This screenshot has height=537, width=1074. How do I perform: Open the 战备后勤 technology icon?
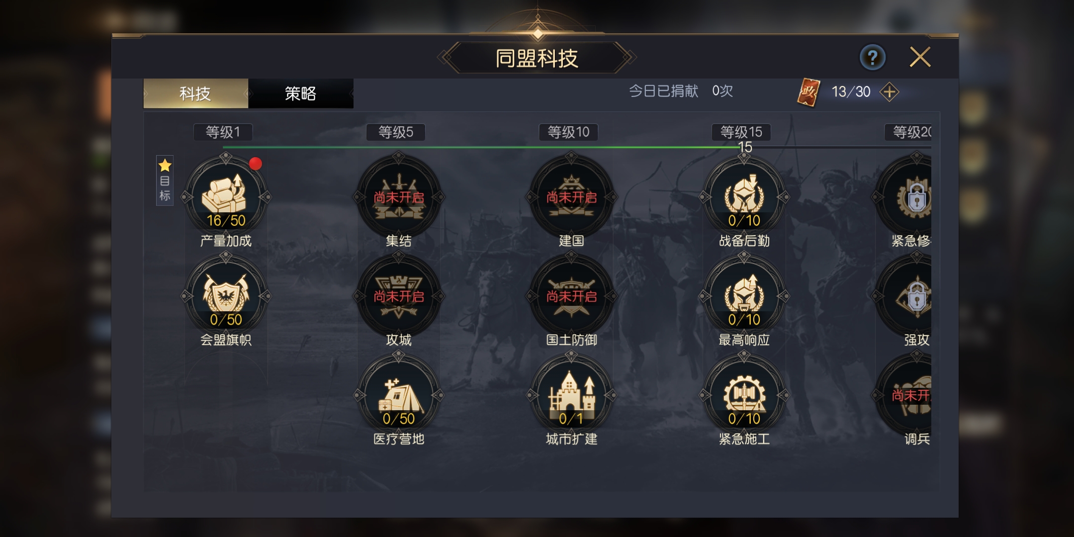[744, 197]
